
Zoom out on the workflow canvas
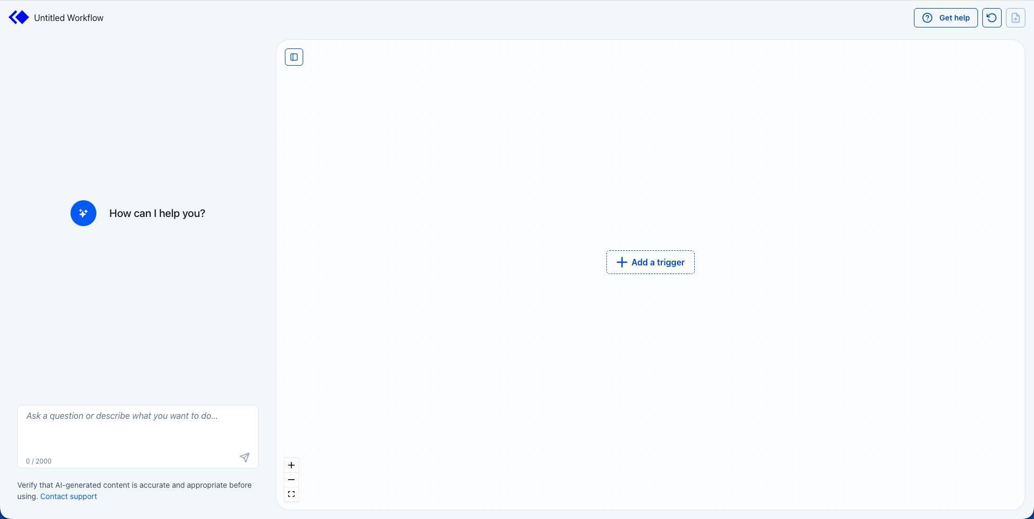(x=291, y=479)
